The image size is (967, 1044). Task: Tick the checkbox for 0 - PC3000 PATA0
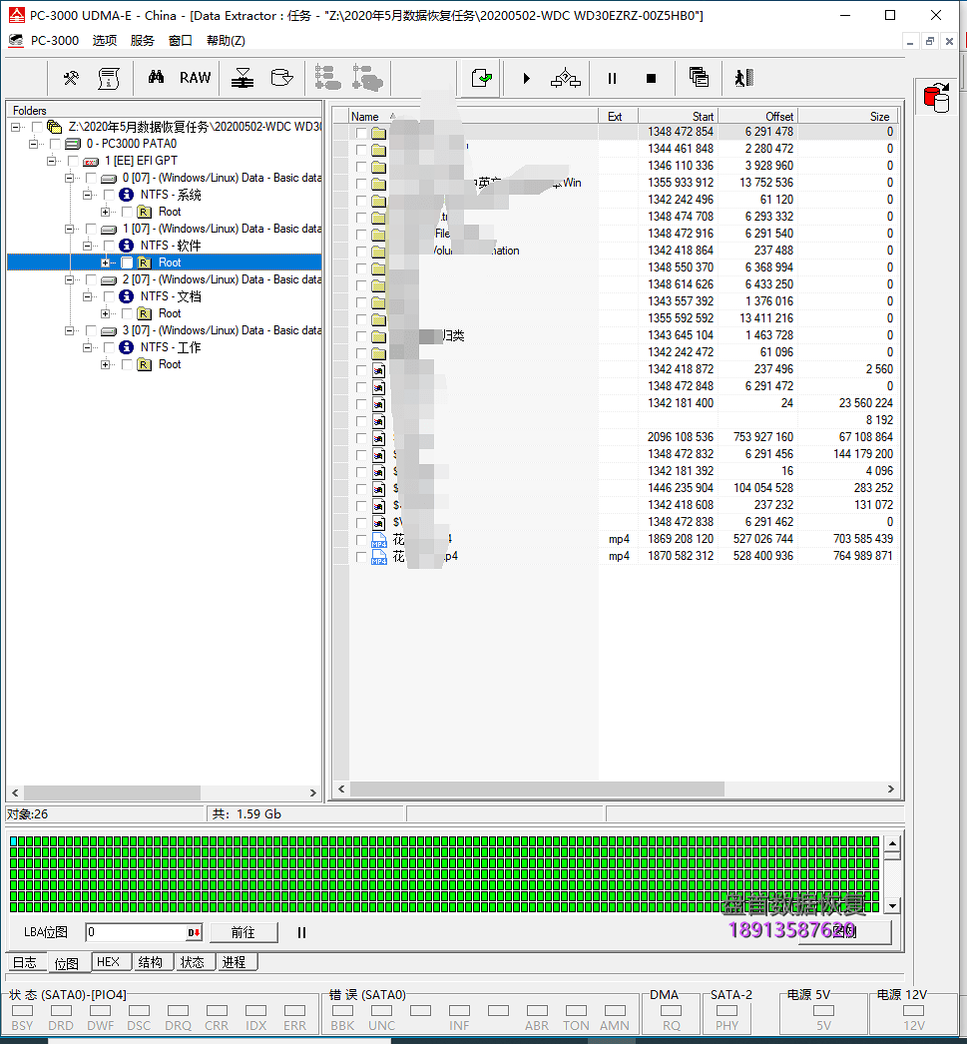pyautogui.click(x=55, y=144)
